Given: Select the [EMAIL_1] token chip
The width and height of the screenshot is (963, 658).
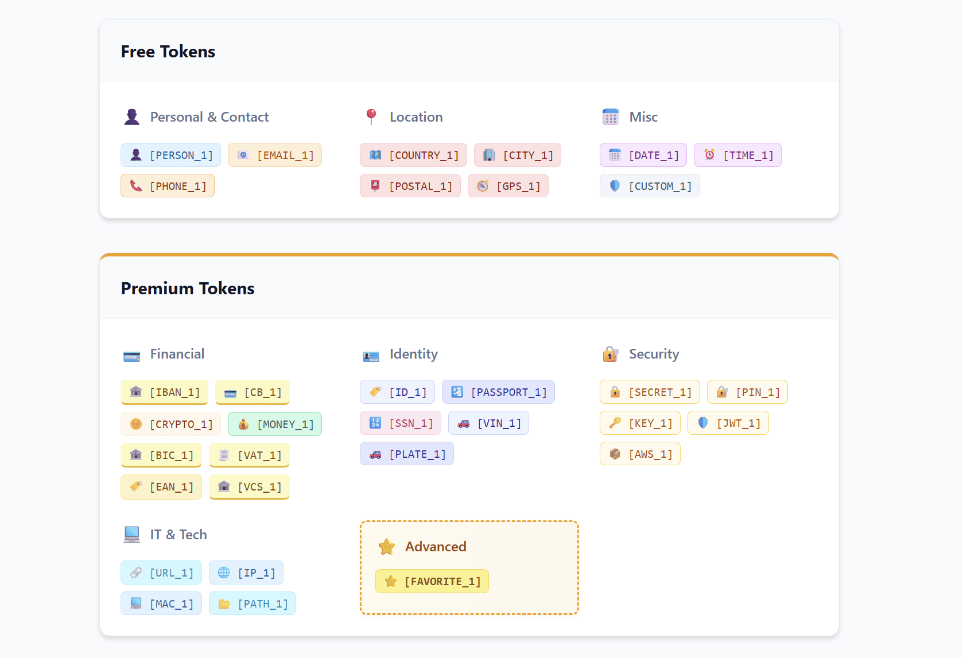Looking at the screenshot, I should click(275, 154).
